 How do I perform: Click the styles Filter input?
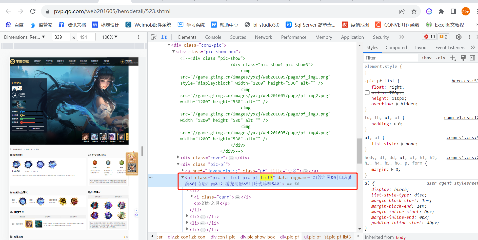tap(391, 58)
